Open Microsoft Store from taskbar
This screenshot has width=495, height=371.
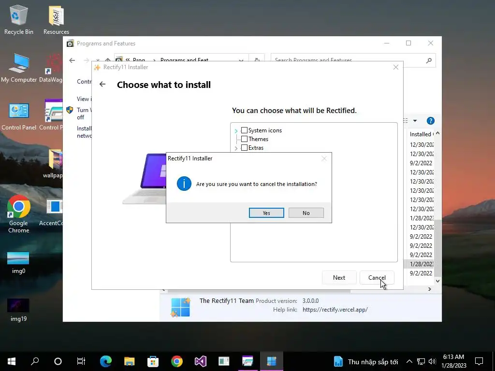click(153, 361)
